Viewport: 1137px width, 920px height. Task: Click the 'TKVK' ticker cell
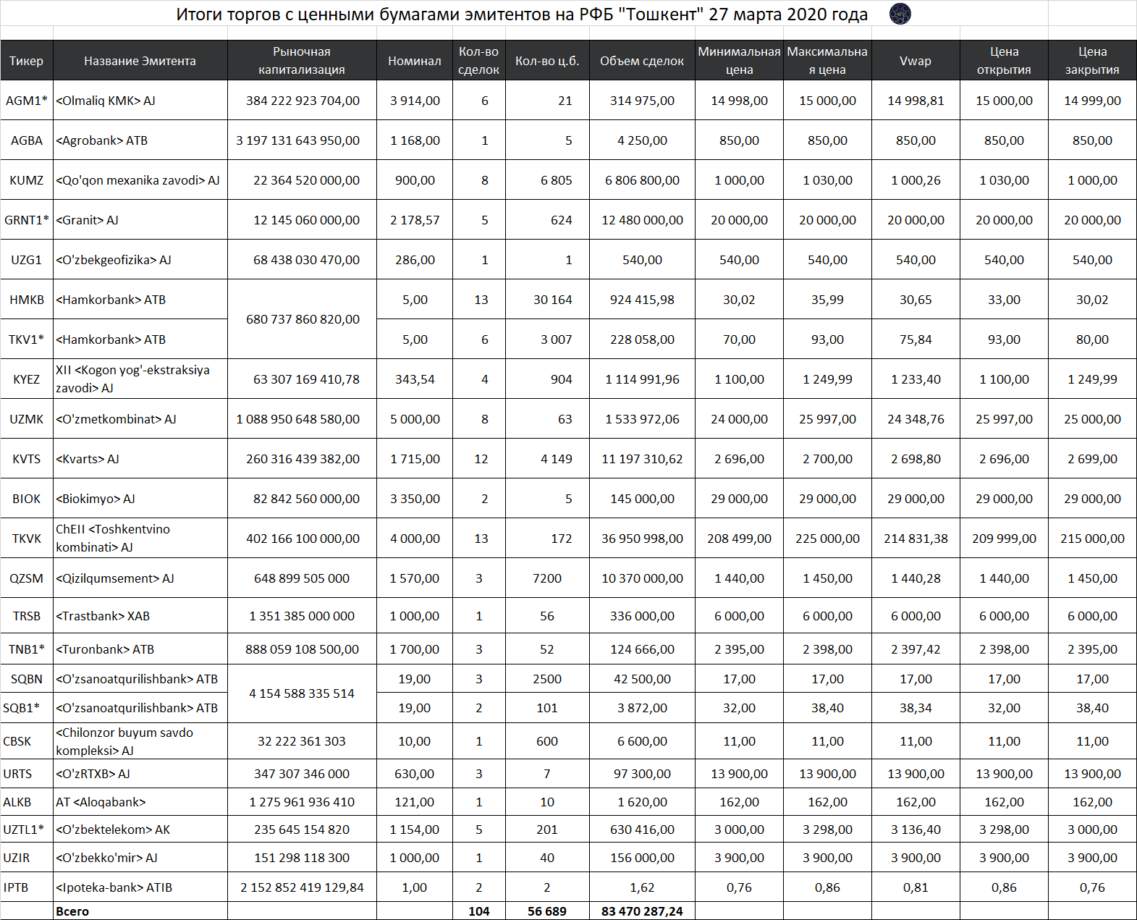[x=27, y=539]
